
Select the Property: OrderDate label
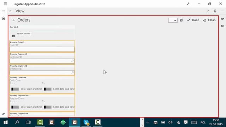[18, 78]
